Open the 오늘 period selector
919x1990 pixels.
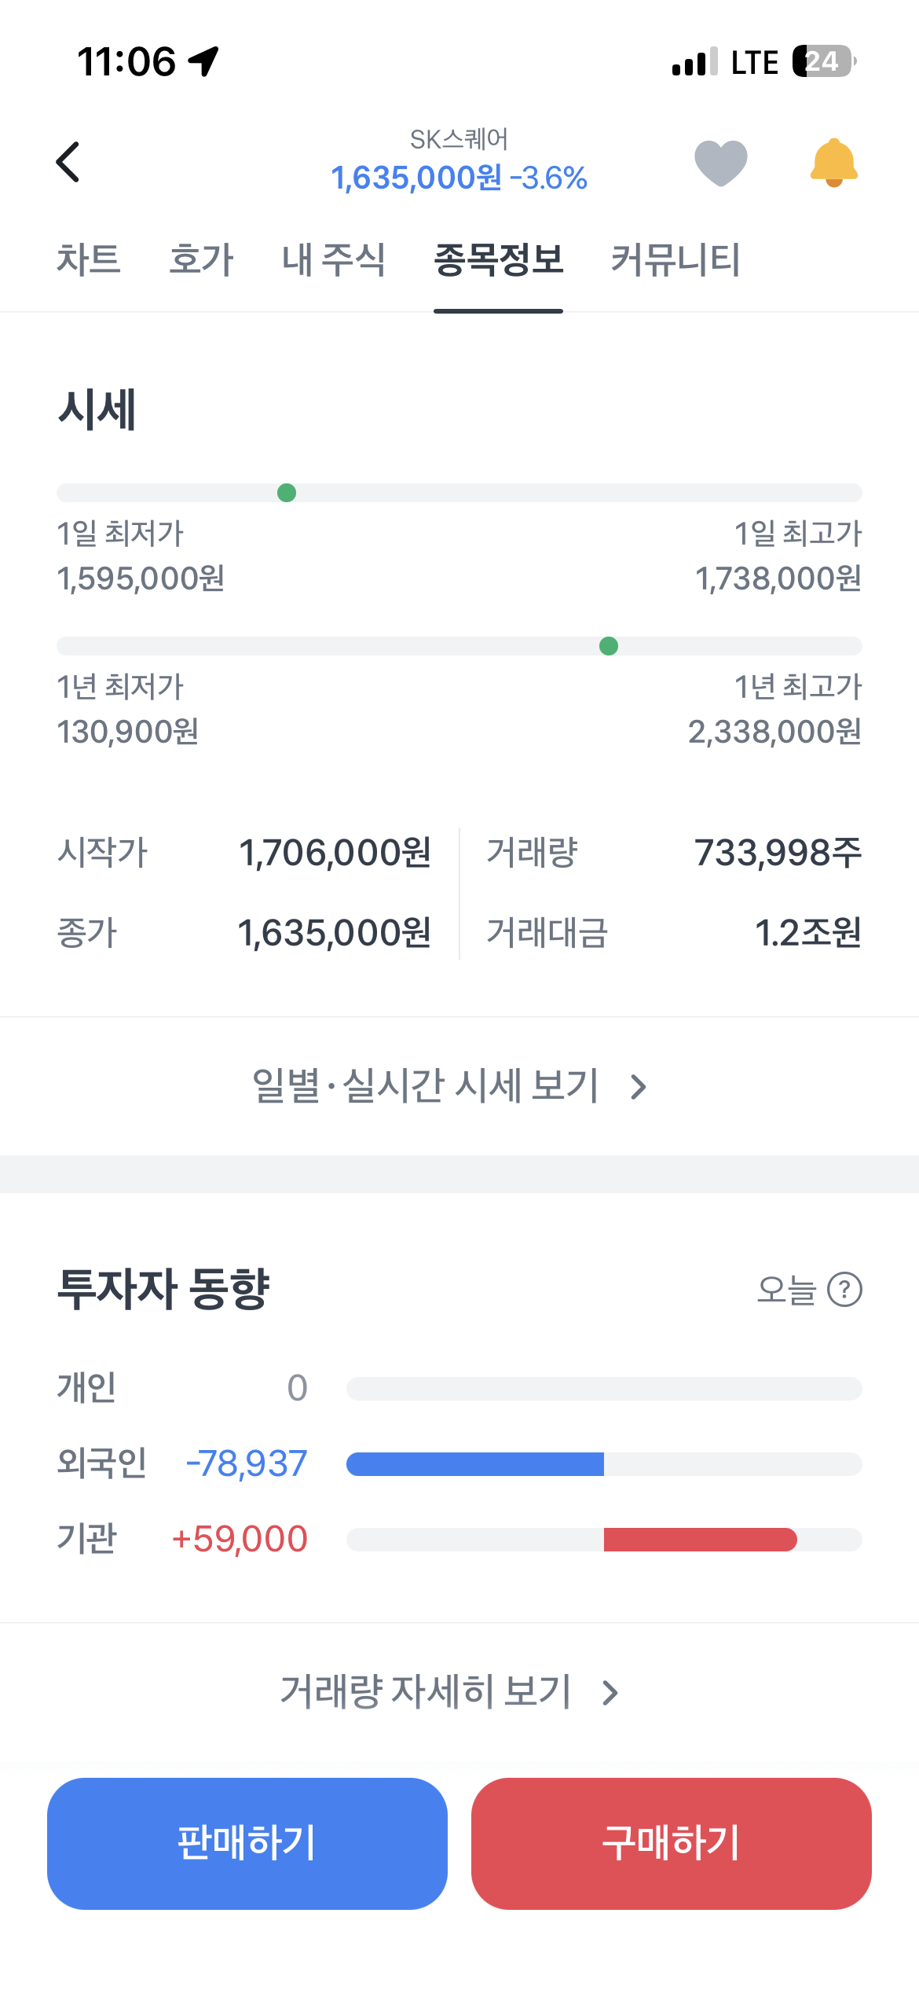point(786,1290)
